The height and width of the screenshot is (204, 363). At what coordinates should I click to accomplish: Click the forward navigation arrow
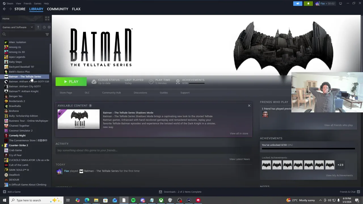(10, 9)
